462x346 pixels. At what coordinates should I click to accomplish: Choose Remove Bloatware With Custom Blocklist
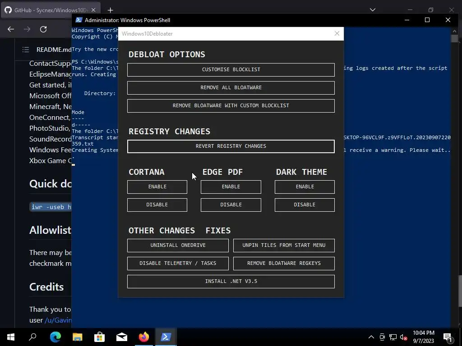pyautogui.click(x=231, y=105)
